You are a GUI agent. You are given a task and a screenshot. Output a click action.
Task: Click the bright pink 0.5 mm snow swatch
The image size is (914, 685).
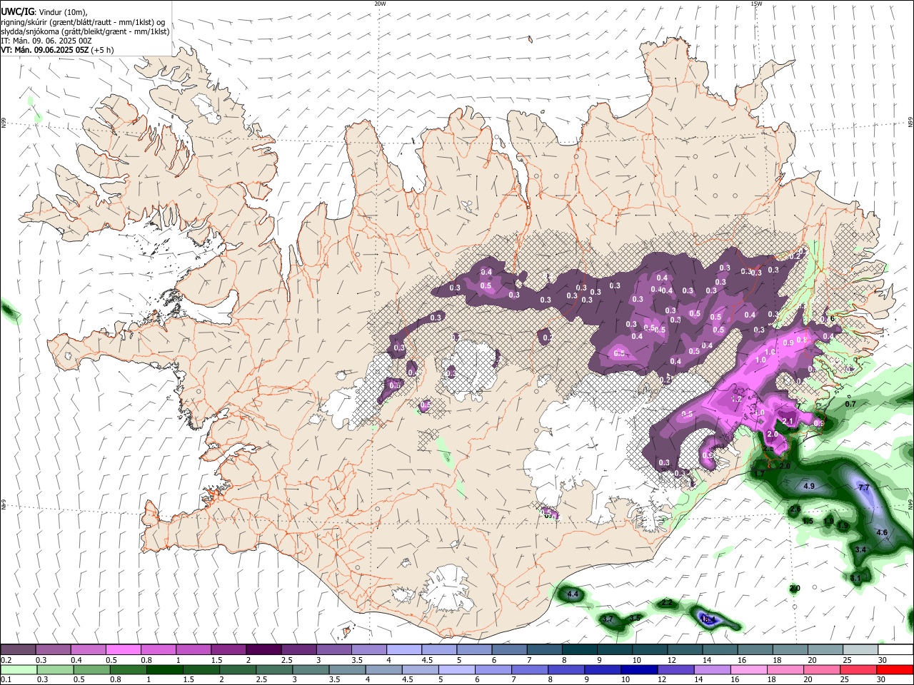click(123, 649)
